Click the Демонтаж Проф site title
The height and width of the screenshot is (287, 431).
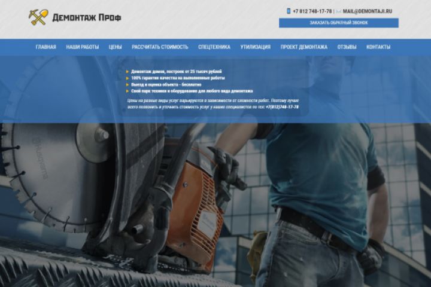[87, 17]
